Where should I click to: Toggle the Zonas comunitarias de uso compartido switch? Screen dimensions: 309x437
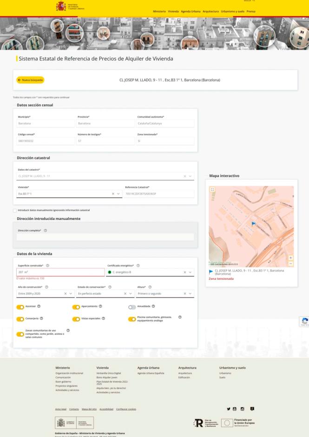[x=20, y=334]
